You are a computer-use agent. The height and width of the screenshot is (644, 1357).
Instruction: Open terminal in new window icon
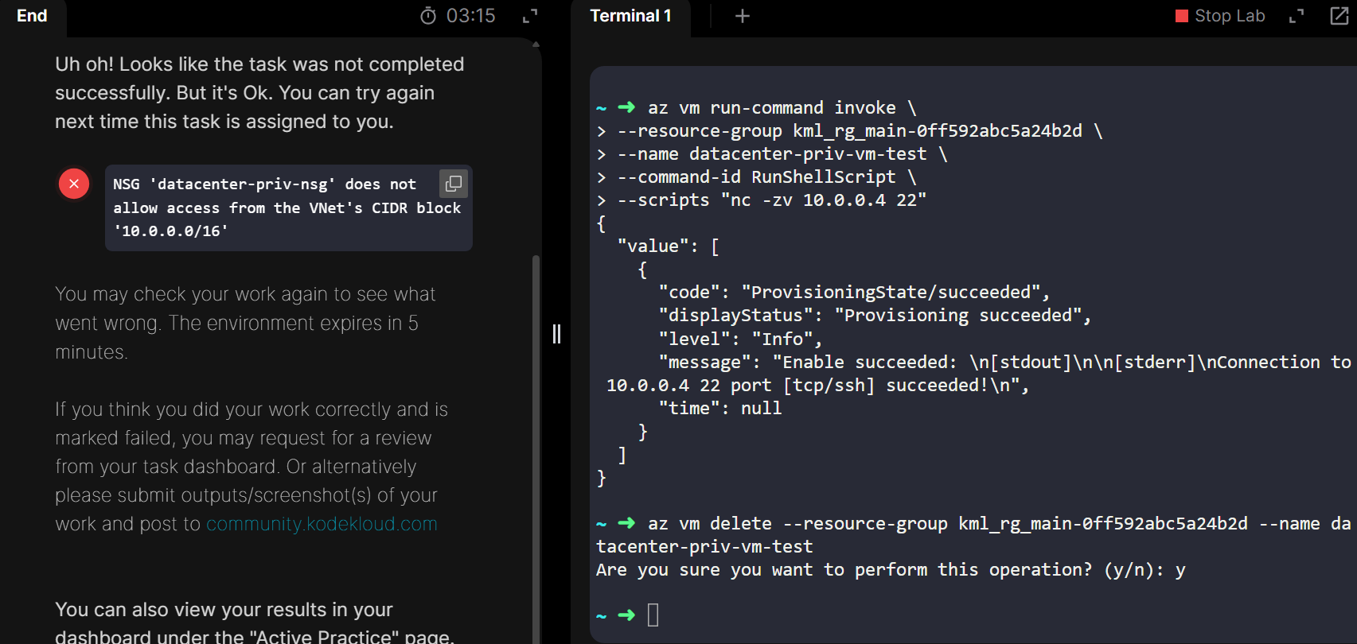[x=1339, y=16]
